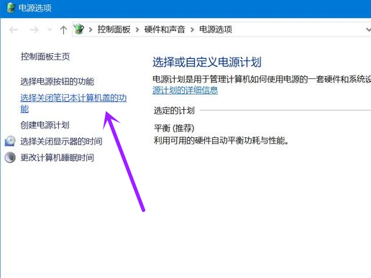
Task: Open the address bar history dropdown
Action: tap(368, 29)
